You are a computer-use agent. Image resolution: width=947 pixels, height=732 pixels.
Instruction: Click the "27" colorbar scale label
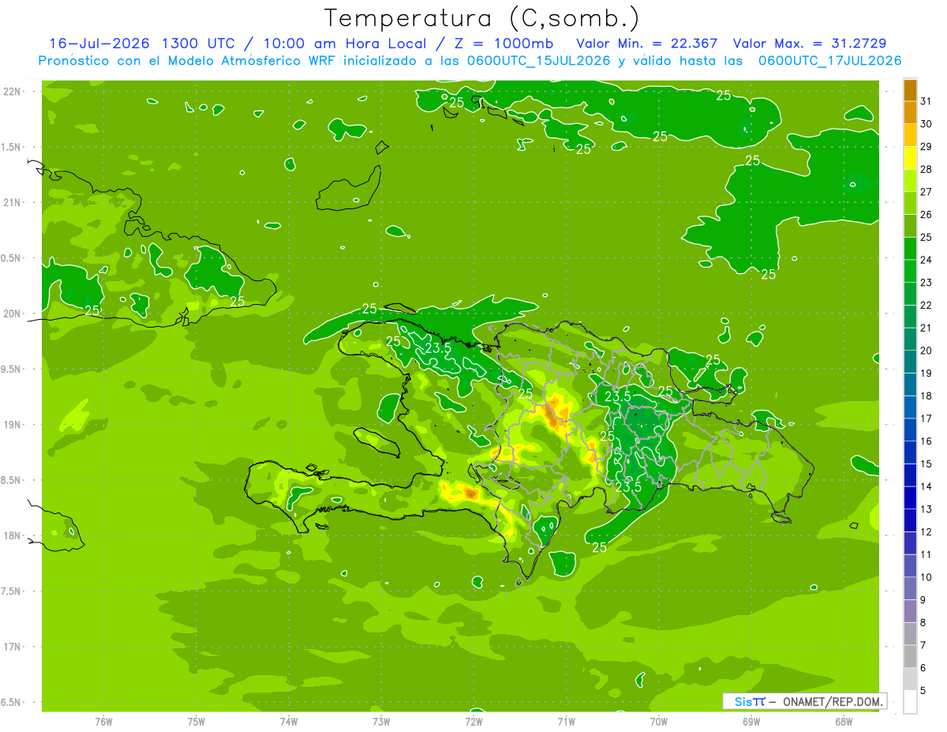click(926, 191)
